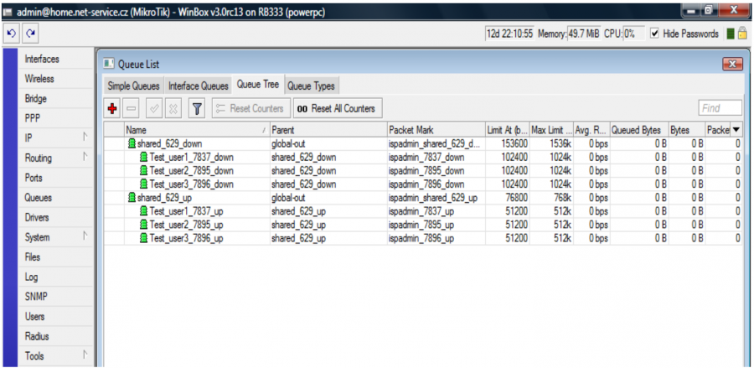Viewport: 754px width, 368px height.
Task: Click the Redo arrow icon
Action: pyautogui.click(x=30, y=34)
